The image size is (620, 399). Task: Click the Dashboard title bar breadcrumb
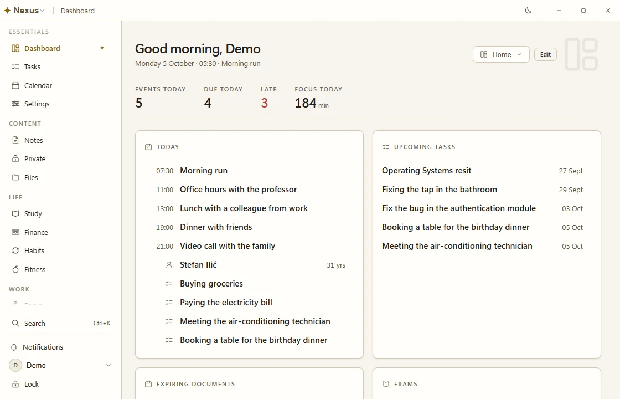(77, 11)
